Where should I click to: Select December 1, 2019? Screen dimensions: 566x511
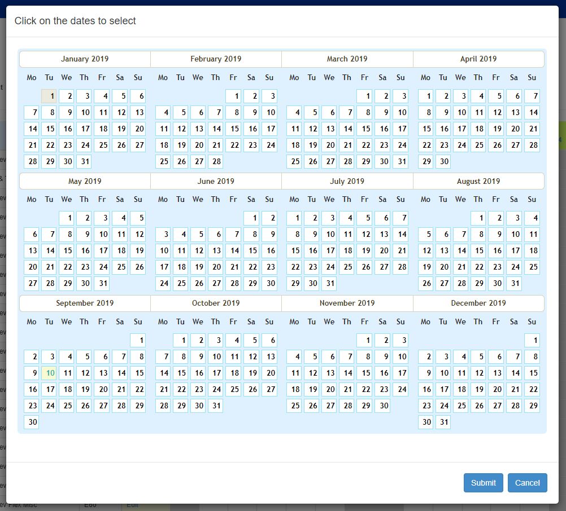pos(532,340)
